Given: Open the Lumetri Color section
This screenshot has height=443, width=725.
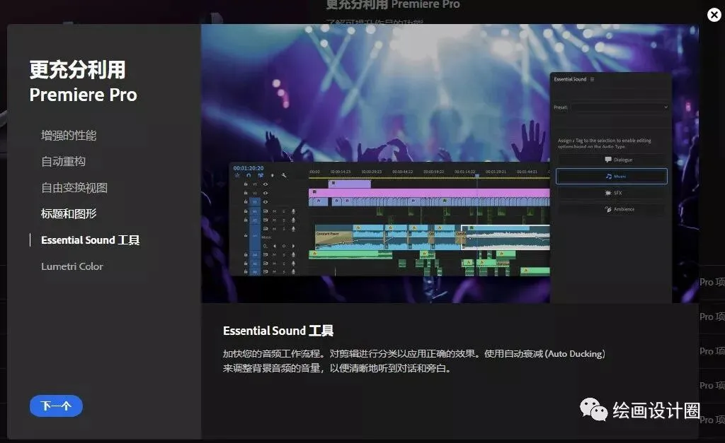Looking at the screenshot, I should [x=72, y=266].
